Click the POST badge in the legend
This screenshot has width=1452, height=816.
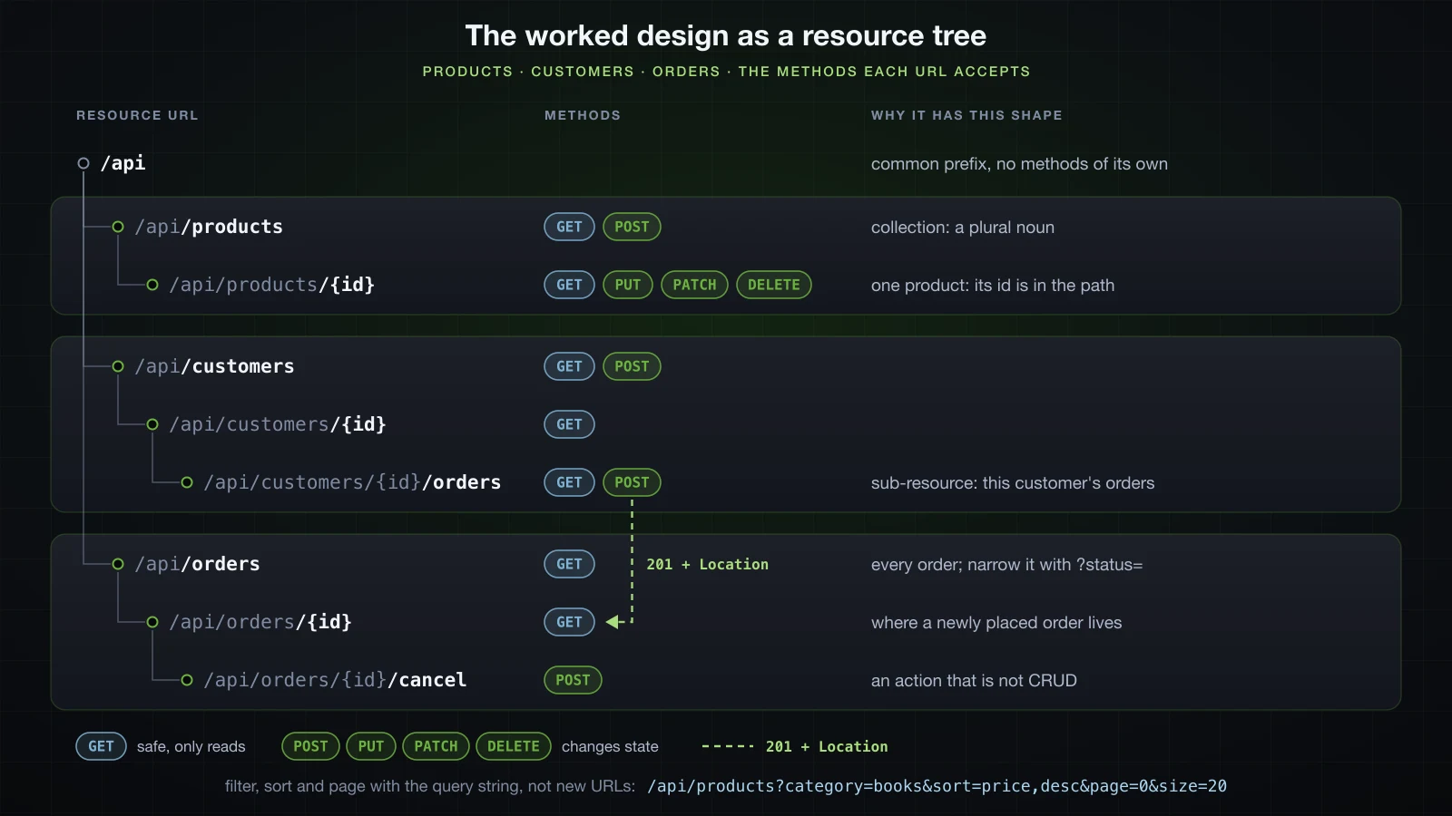(x=310, y=746)
